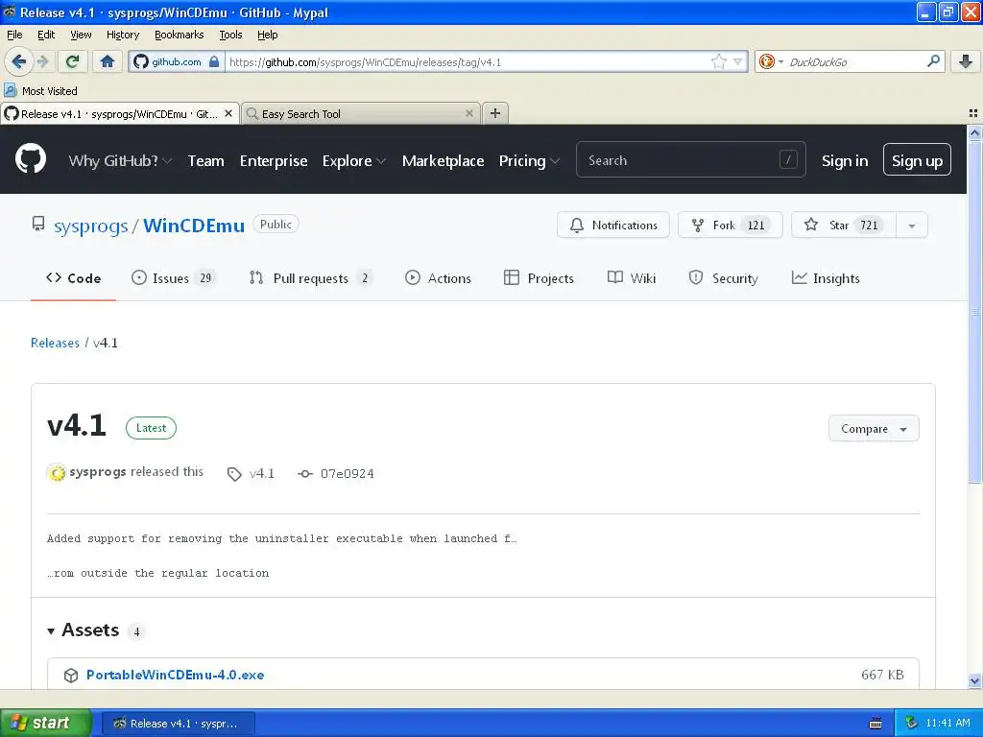This screenshot has width=983, height=737.
Task: Switch to the Projects tab
Action: pos(539,278)
